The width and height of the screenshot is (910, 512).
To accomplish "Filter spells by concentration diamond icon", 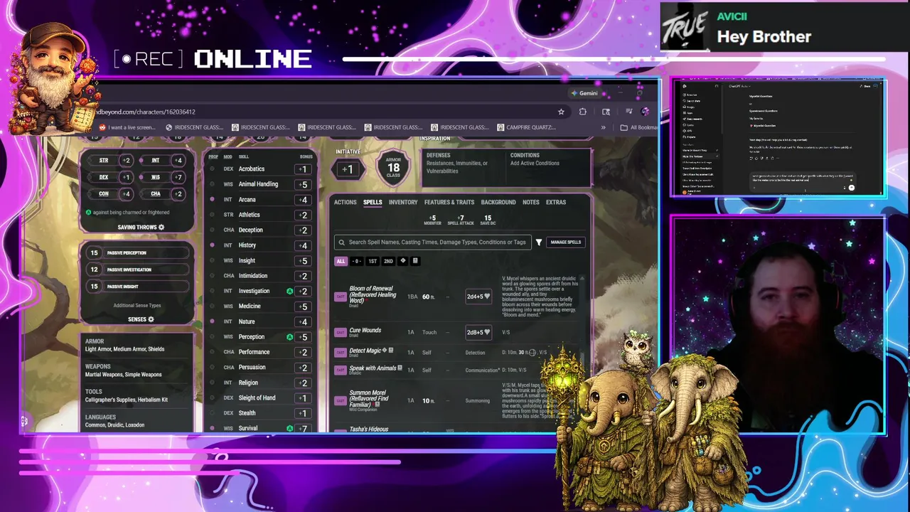I will [x=403, y=261].
